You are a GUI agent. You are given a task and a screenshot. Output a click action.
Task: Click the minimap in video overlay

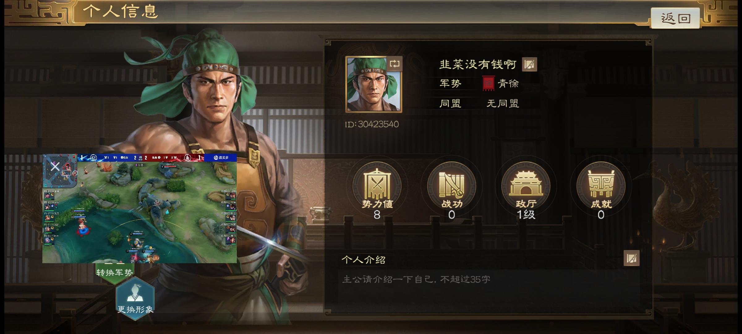click(60, 171)
